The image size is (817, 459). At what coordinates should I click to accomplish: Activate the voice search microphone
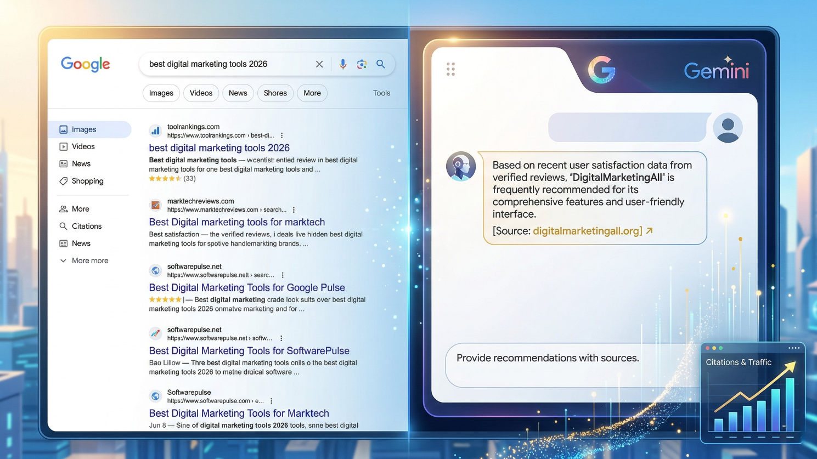tap(342, 64)
